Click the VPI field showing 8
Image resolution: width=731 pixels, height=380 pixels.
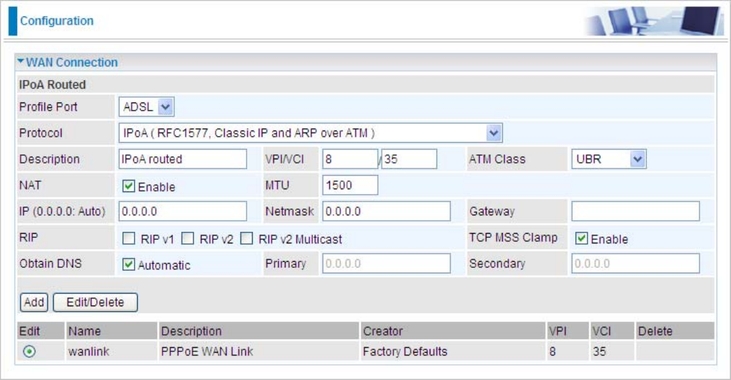tap(350, 159)
